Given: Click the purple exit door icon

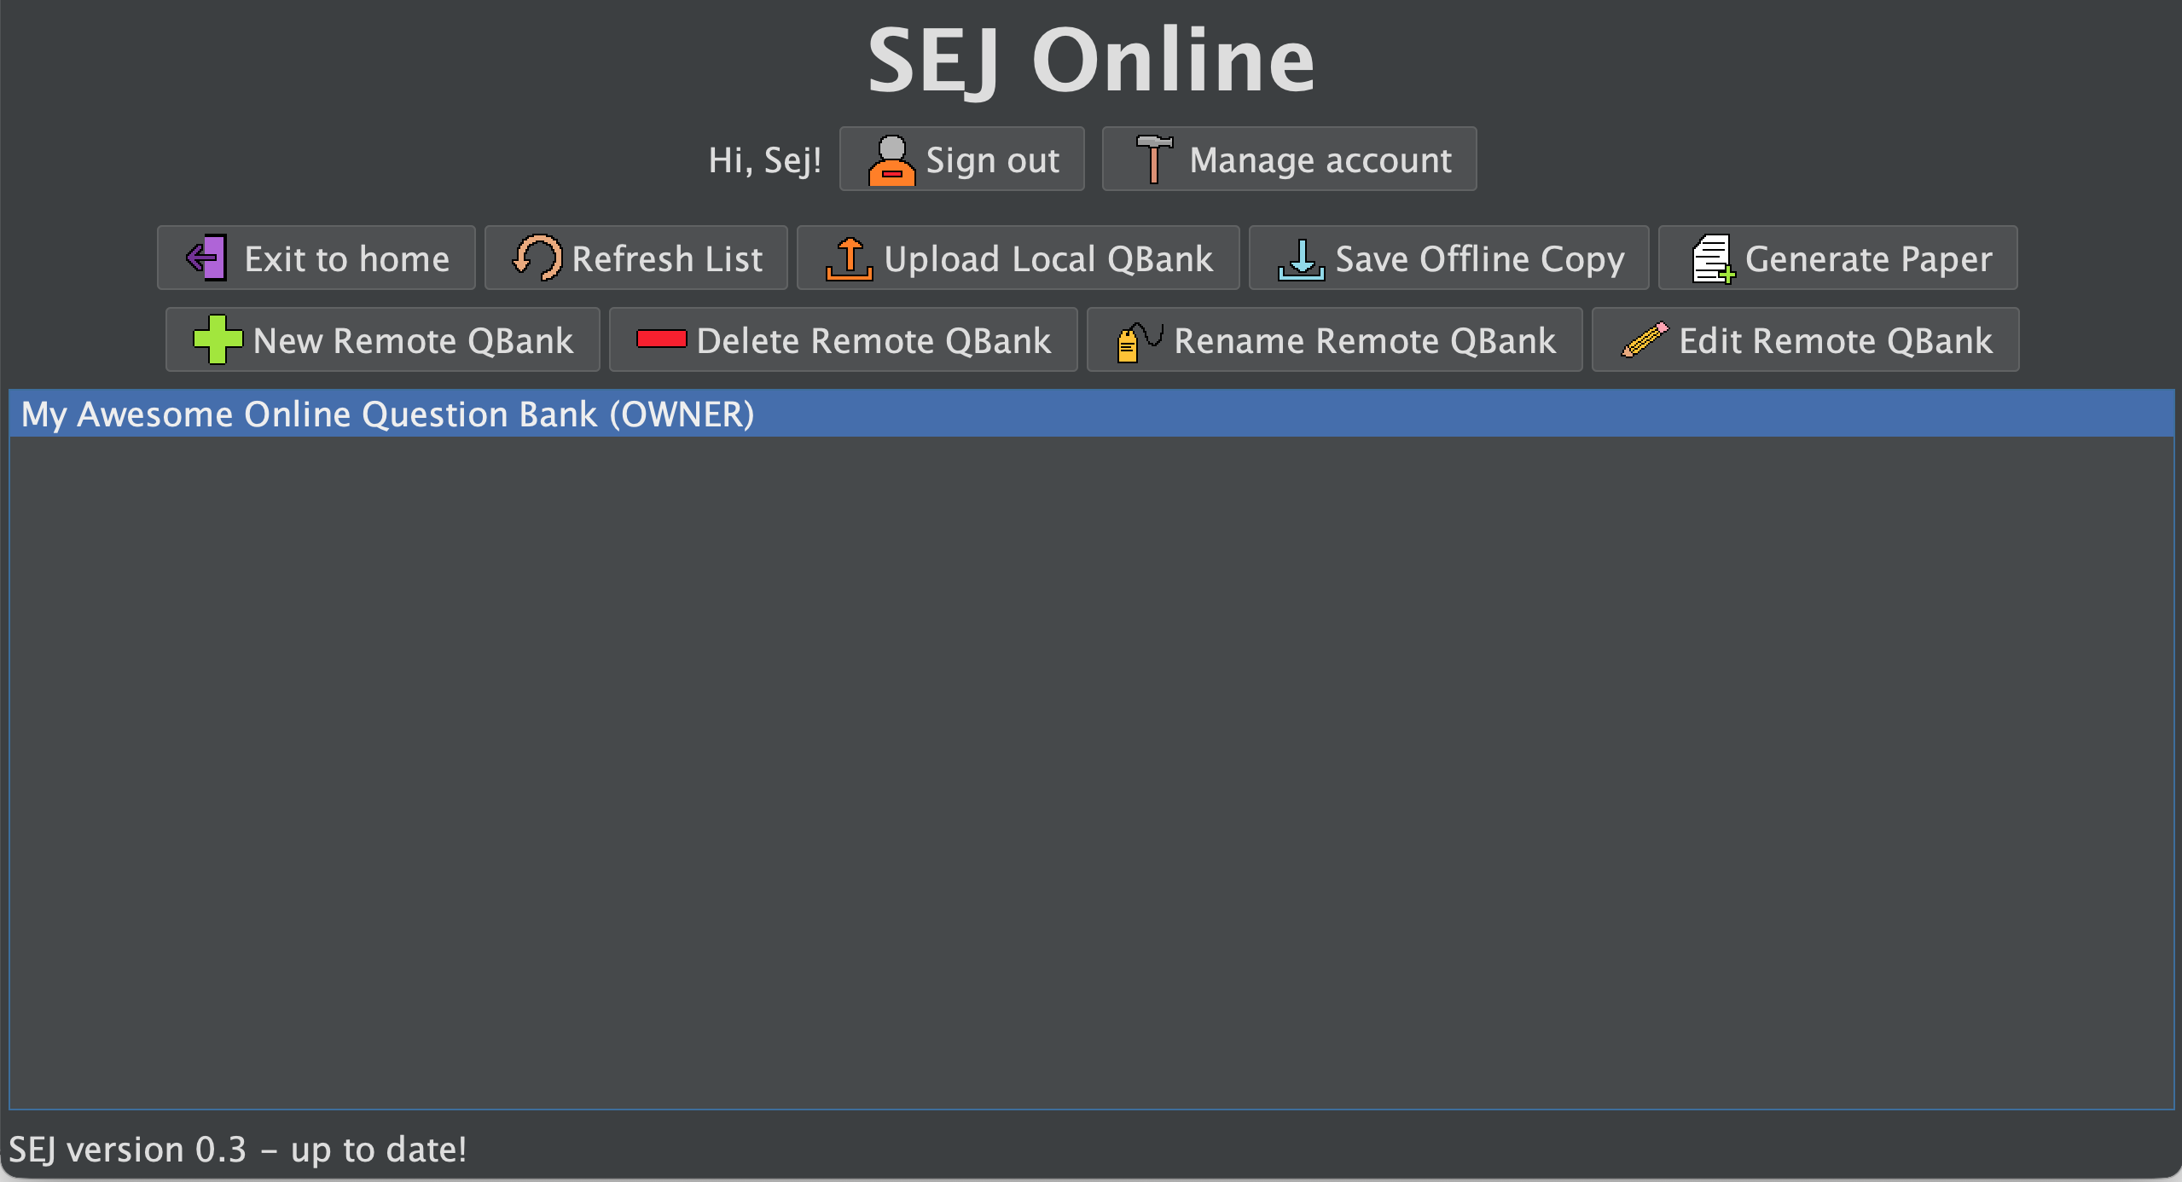Looking at the screenshot, I should [x=206, y=258].
